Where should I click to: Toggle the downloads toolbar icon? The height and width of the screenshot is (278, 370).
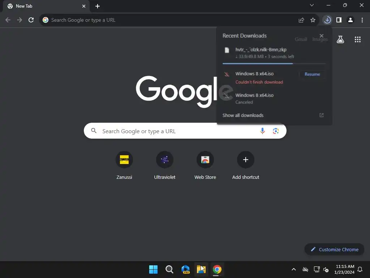point(327,20)
